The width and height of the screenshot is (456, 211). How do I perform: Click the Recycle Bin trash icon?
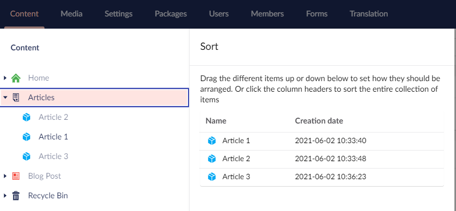pyautogui.click(x=16, y=196)
